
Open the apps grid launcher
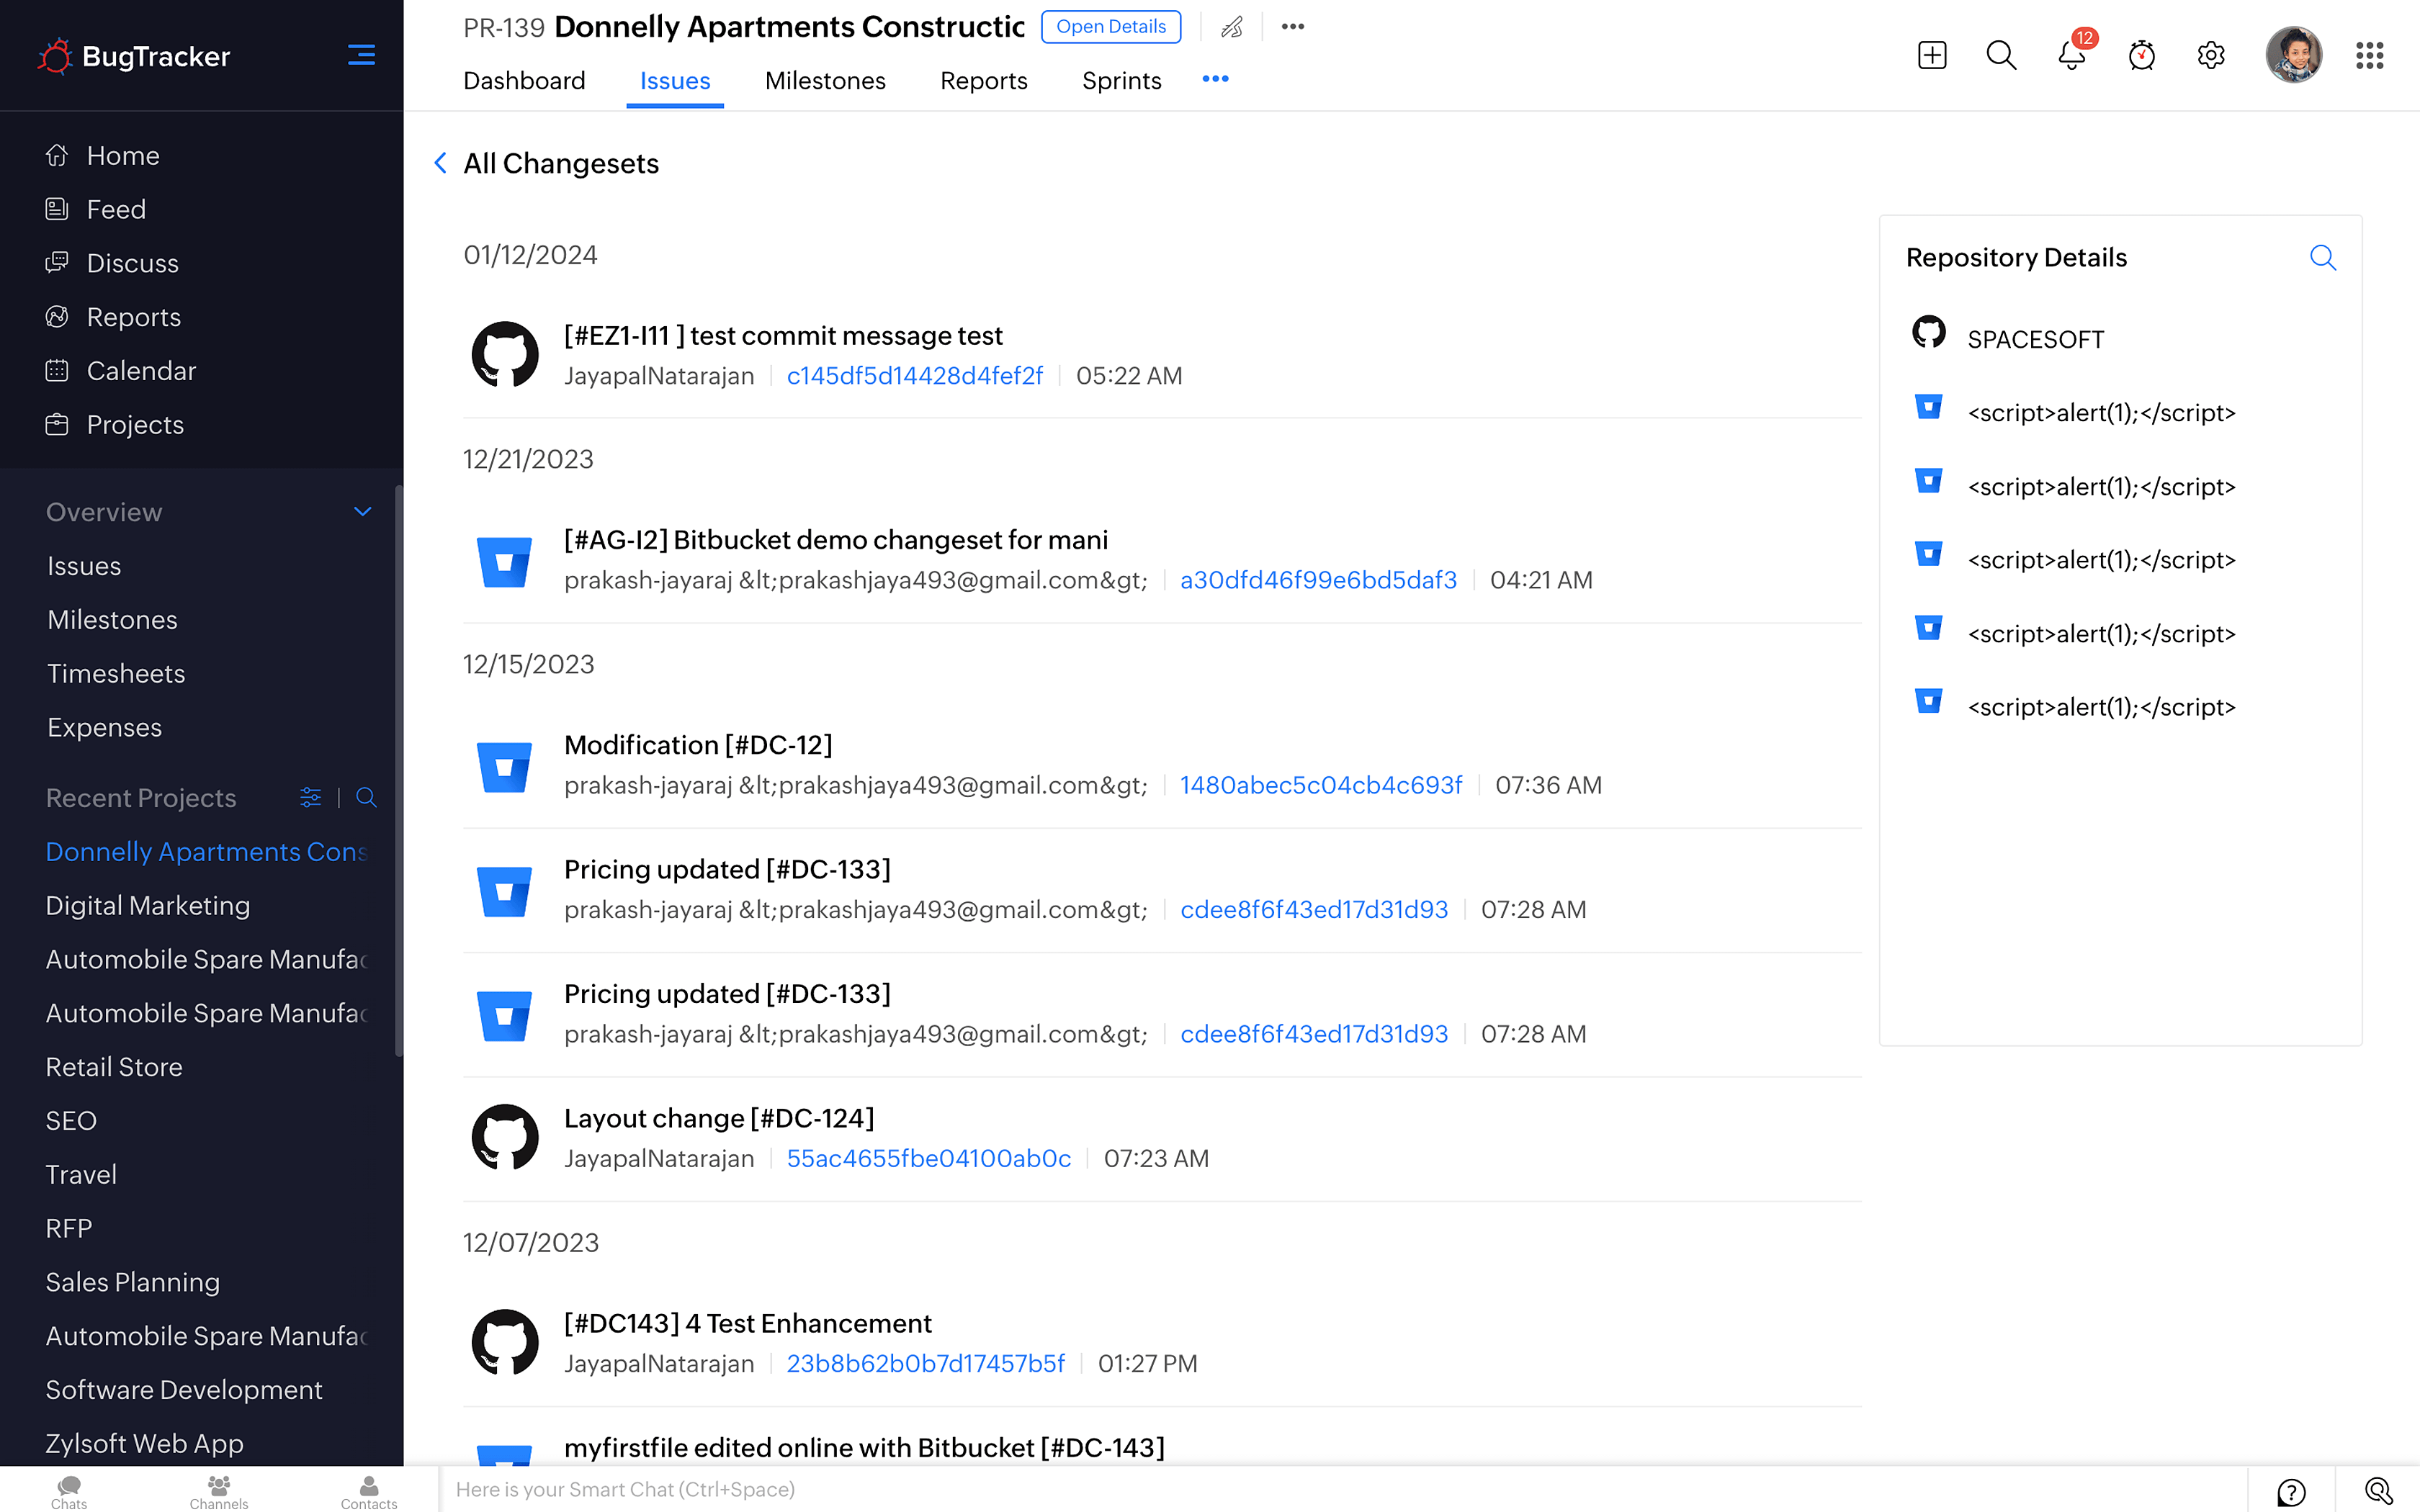(2369, 56)
